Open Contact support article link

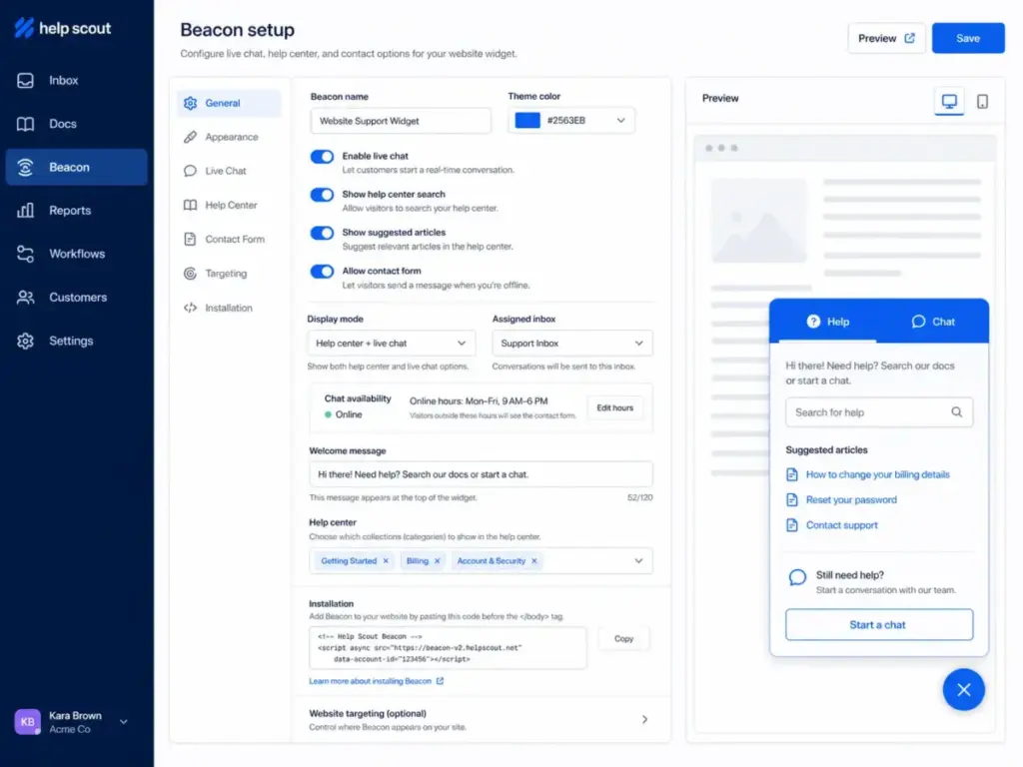(x=841, y=525)
